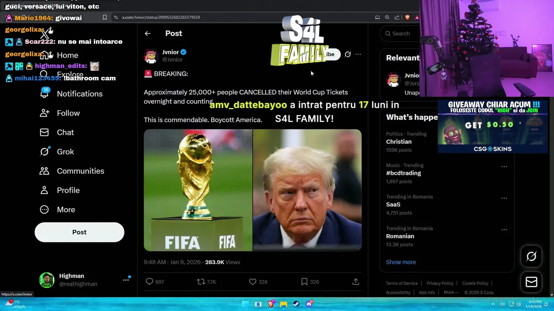Viewport: 554px width, 311px height.
Task: Open options menu for SaaS trend
Action: point(504,198)
